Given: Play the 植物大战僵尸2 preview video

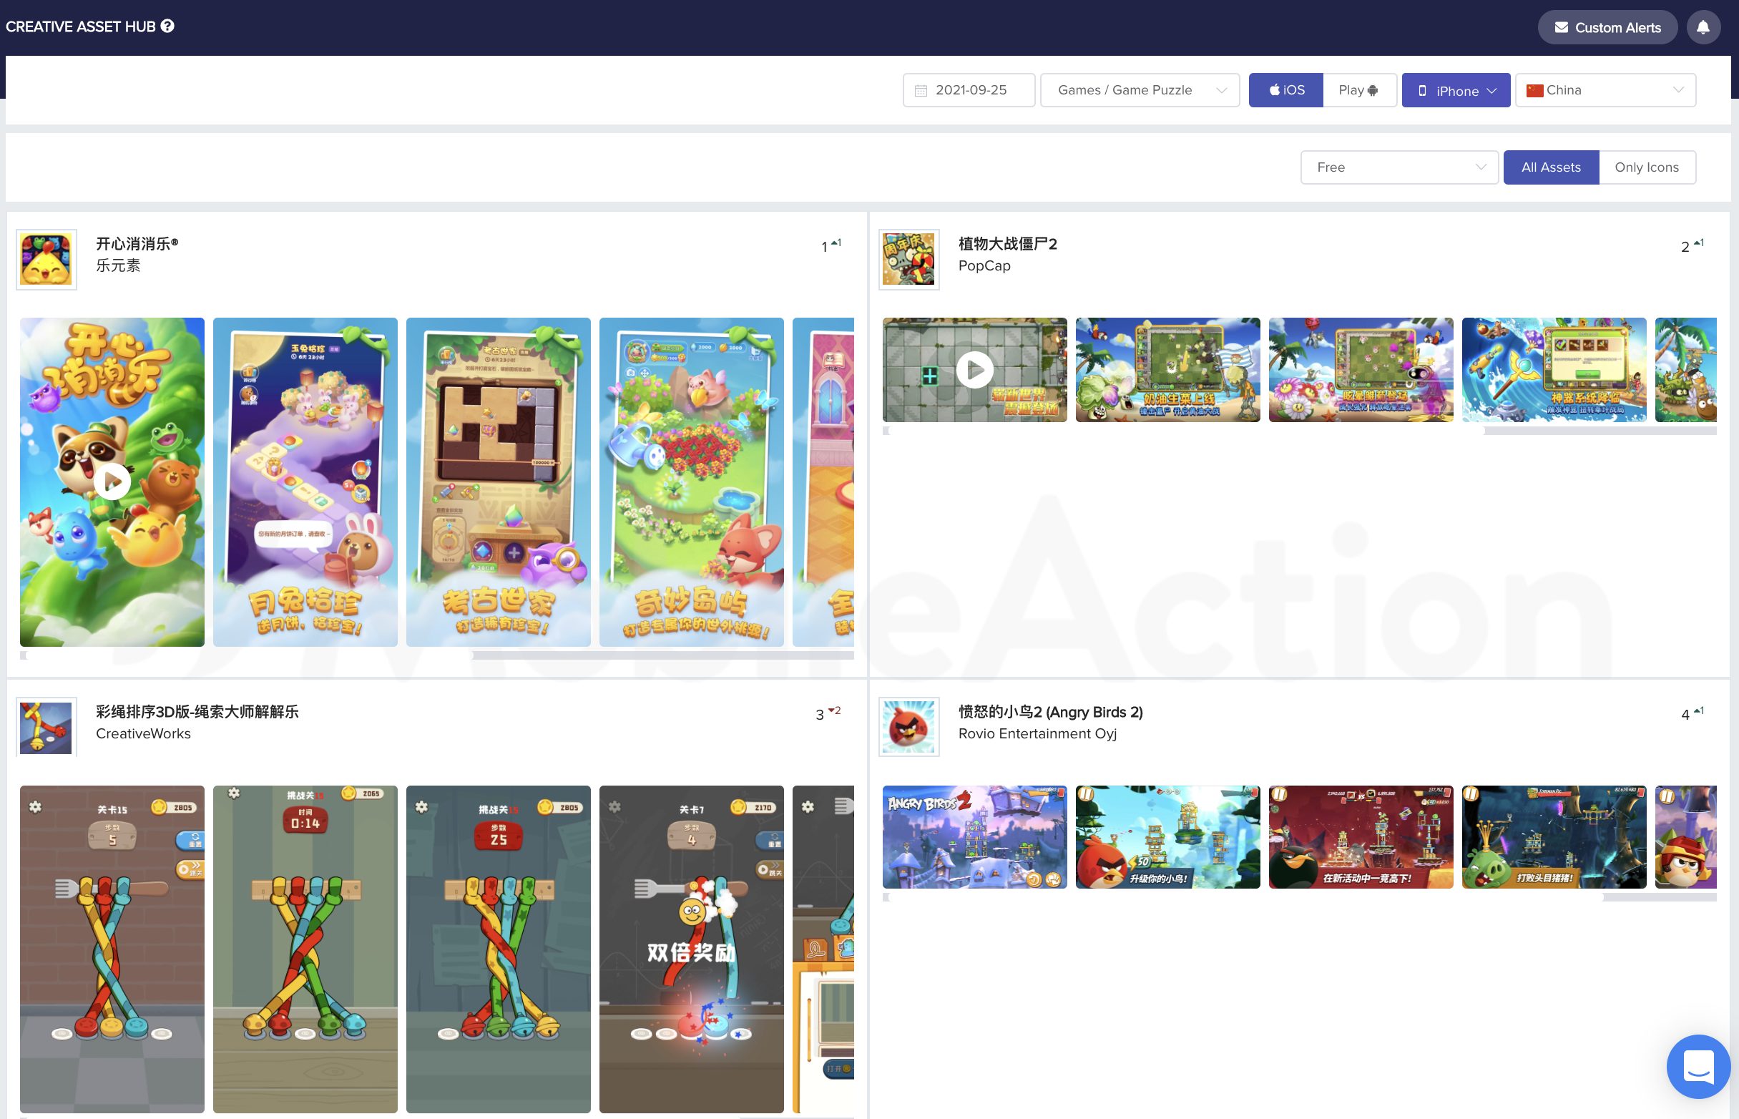Looking at the screenshot, I should pos(975,370).
